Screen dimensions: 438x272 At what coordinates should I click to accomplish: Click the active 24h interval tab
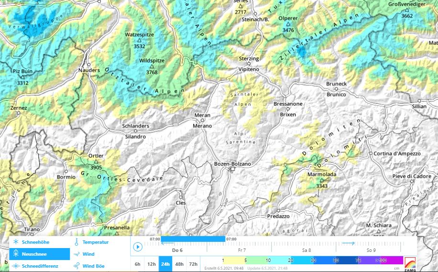tap(165, 264)
